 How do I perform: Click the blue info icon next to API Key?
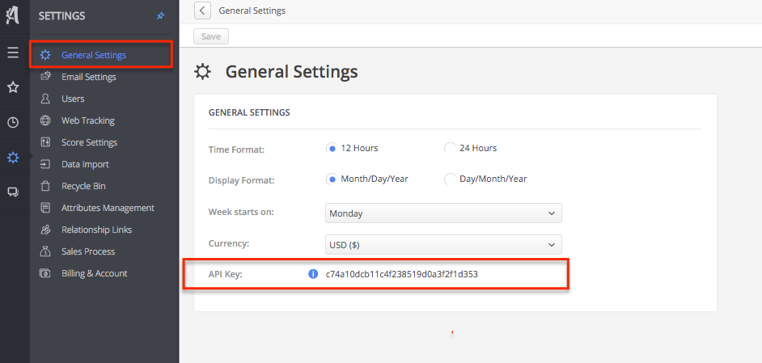tap(313, 274)
